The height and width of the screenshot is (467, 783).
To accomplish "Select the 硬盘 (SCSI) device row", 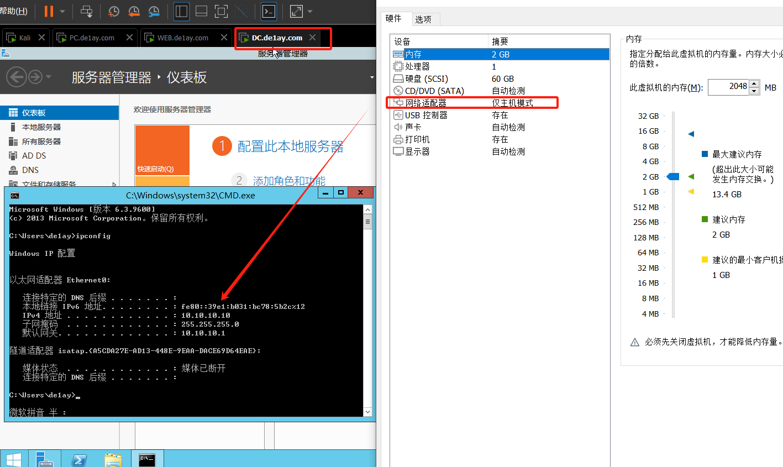I will pyautogui.click(x=501, y=78).
